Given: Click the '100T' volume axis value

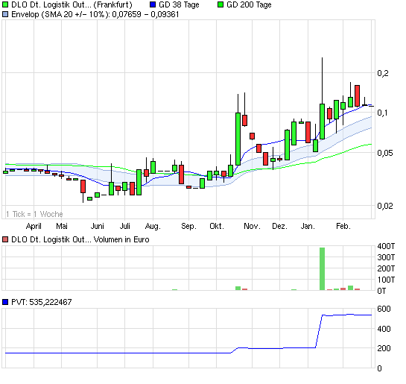Looking at the screenshot, I should [386, 280].
